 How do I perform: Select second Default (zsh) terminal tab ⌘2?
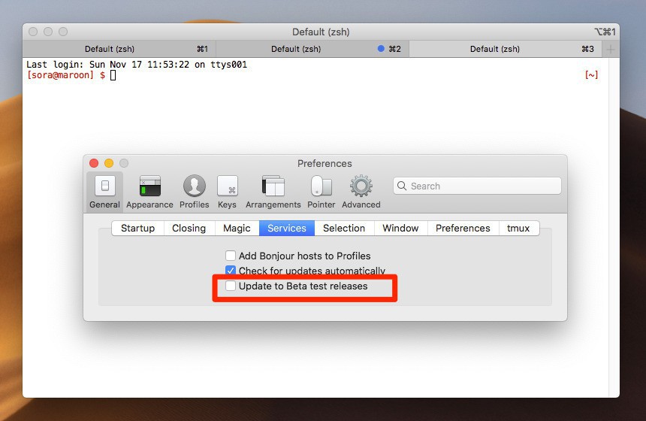click(x=312, y=49)
